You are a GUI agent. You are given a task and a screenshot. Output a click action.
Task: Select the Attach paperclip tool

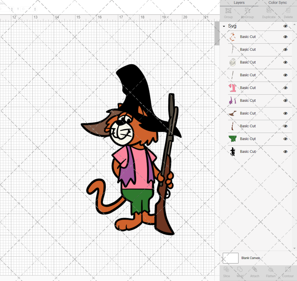(255, 269)
